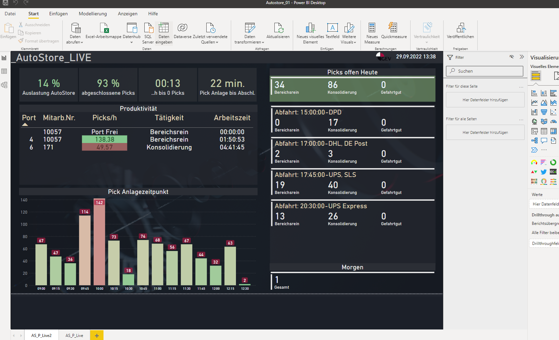Open the Anzeigen ribbon tab

click(128, 14)
